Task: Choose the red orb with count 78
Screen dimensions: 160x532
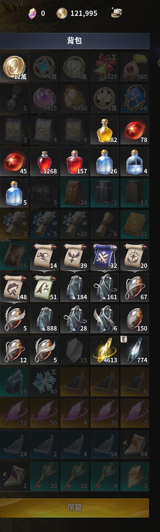Action: [135, 130]
